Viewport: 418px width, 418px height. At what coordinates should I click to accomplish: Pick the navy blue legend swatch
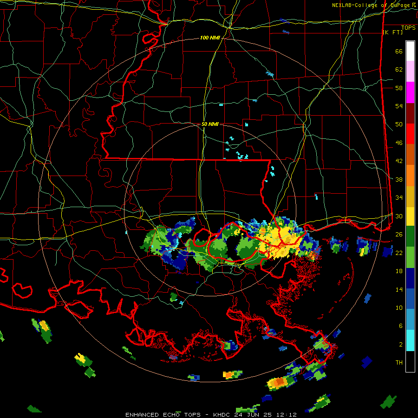point(410,278)
